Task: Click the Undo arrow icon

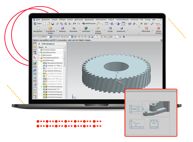Action: 74,24
